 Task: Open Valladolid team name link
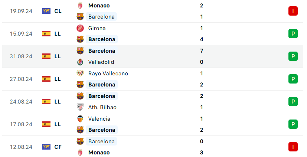pyautogui.click(x=101, y=62)
